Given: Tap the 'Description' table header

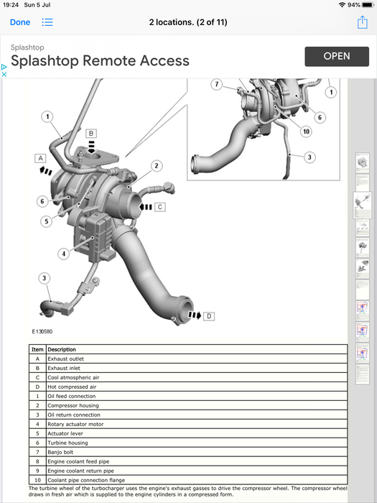Looking at the screenshot, I should coord(197,349).
